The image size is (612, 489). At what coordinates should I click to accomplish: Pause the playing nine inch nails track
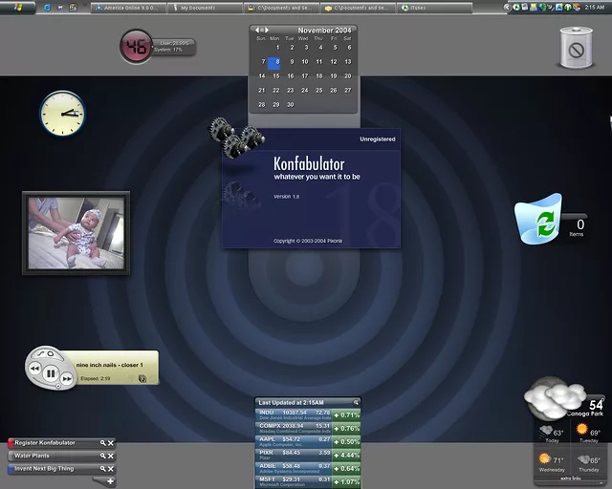50,373
